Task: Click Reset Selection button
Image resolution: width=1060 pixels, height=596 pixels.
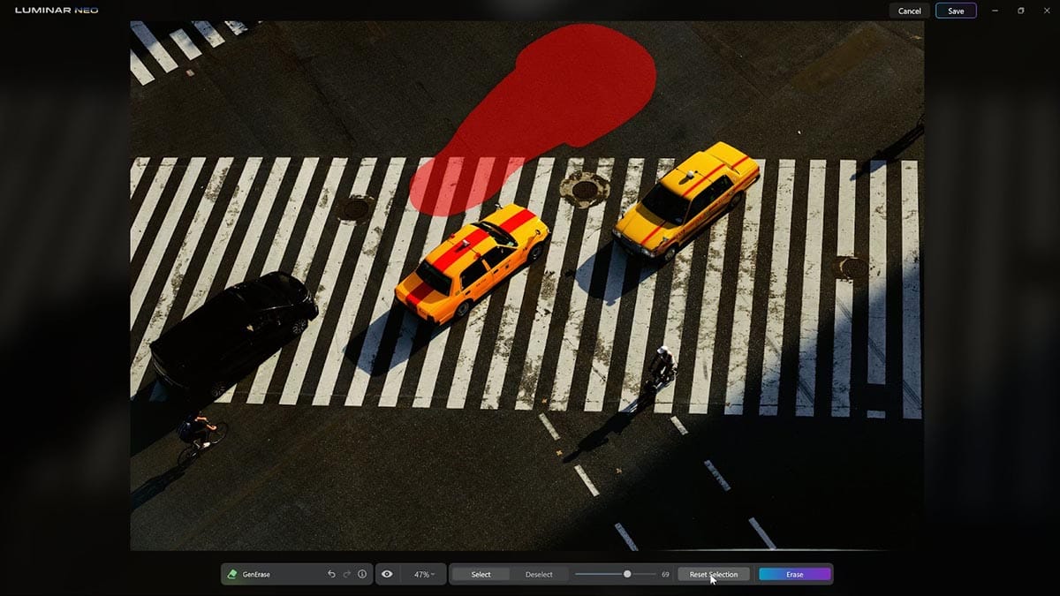Action: tap(714, 574)
